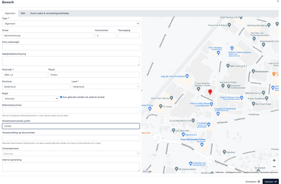Click the red location pin on map

pyautogui.click(x=210, y=92)
